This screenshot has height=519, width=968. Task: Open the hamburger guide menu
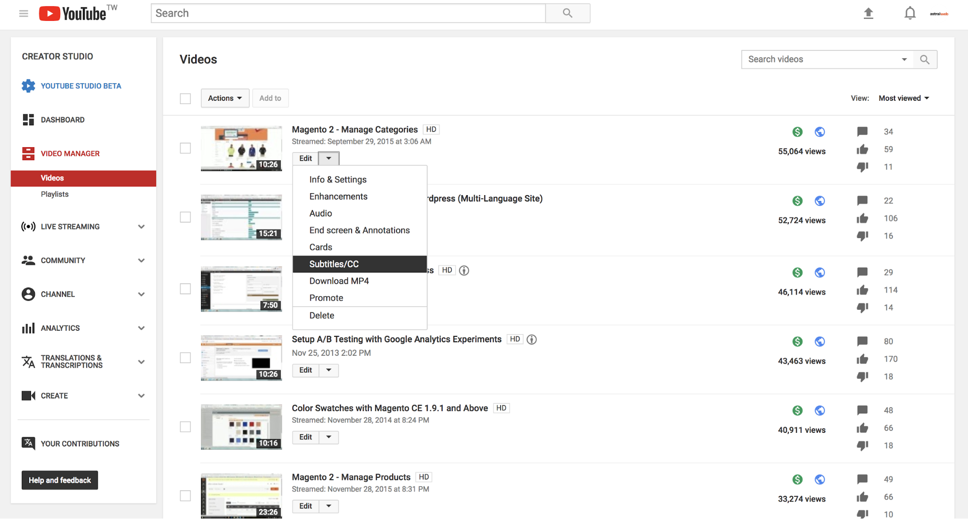(23, 14)
